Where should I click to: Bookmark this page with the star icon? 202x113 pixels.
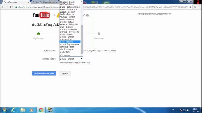coord(190,7)
